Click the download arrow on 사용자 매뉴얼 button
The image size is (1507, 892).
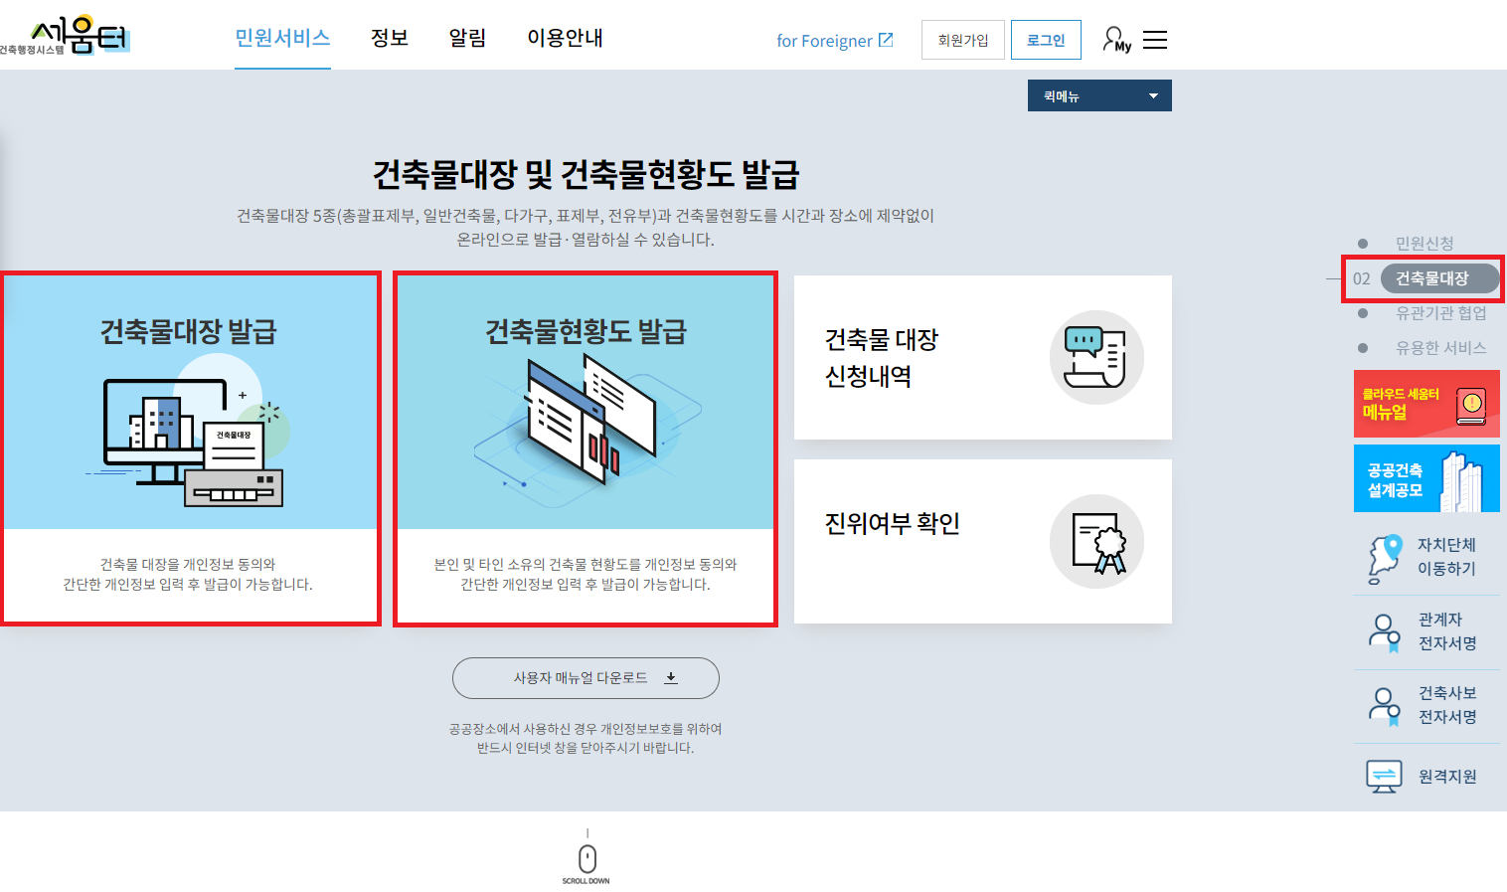tap(672, 677)
